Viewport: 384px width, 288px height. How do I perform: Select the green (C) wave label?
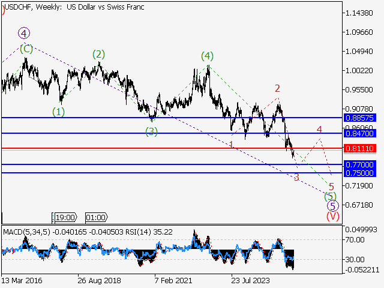[x=26, y=49]
